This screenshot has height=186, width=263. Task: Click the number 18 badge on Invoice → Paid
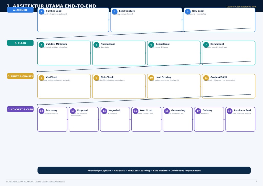click(x=229, y=111)
